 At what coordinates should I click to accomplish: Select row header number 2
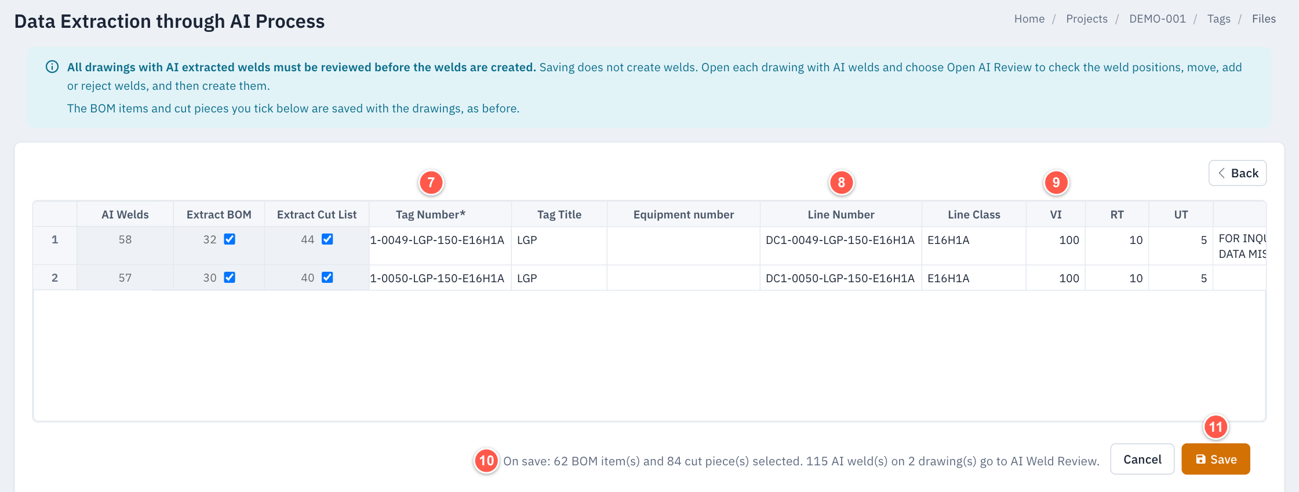coord(55,278)
